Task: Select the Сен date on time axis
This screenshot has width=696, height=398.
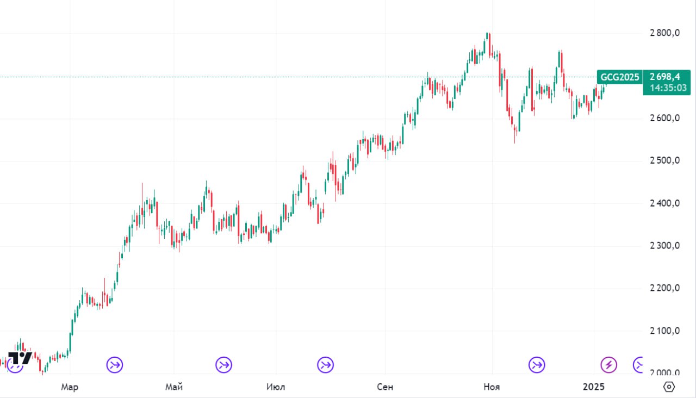Action: coord(384,387)
